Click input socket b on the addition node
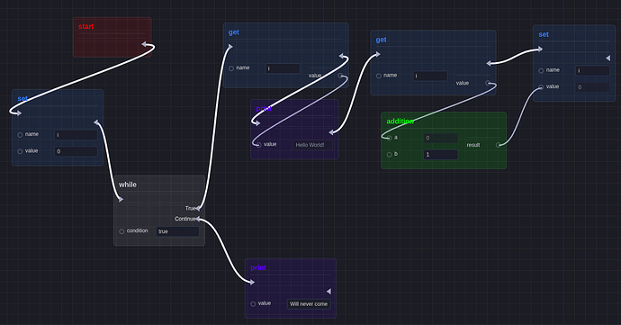 [389, 155]
